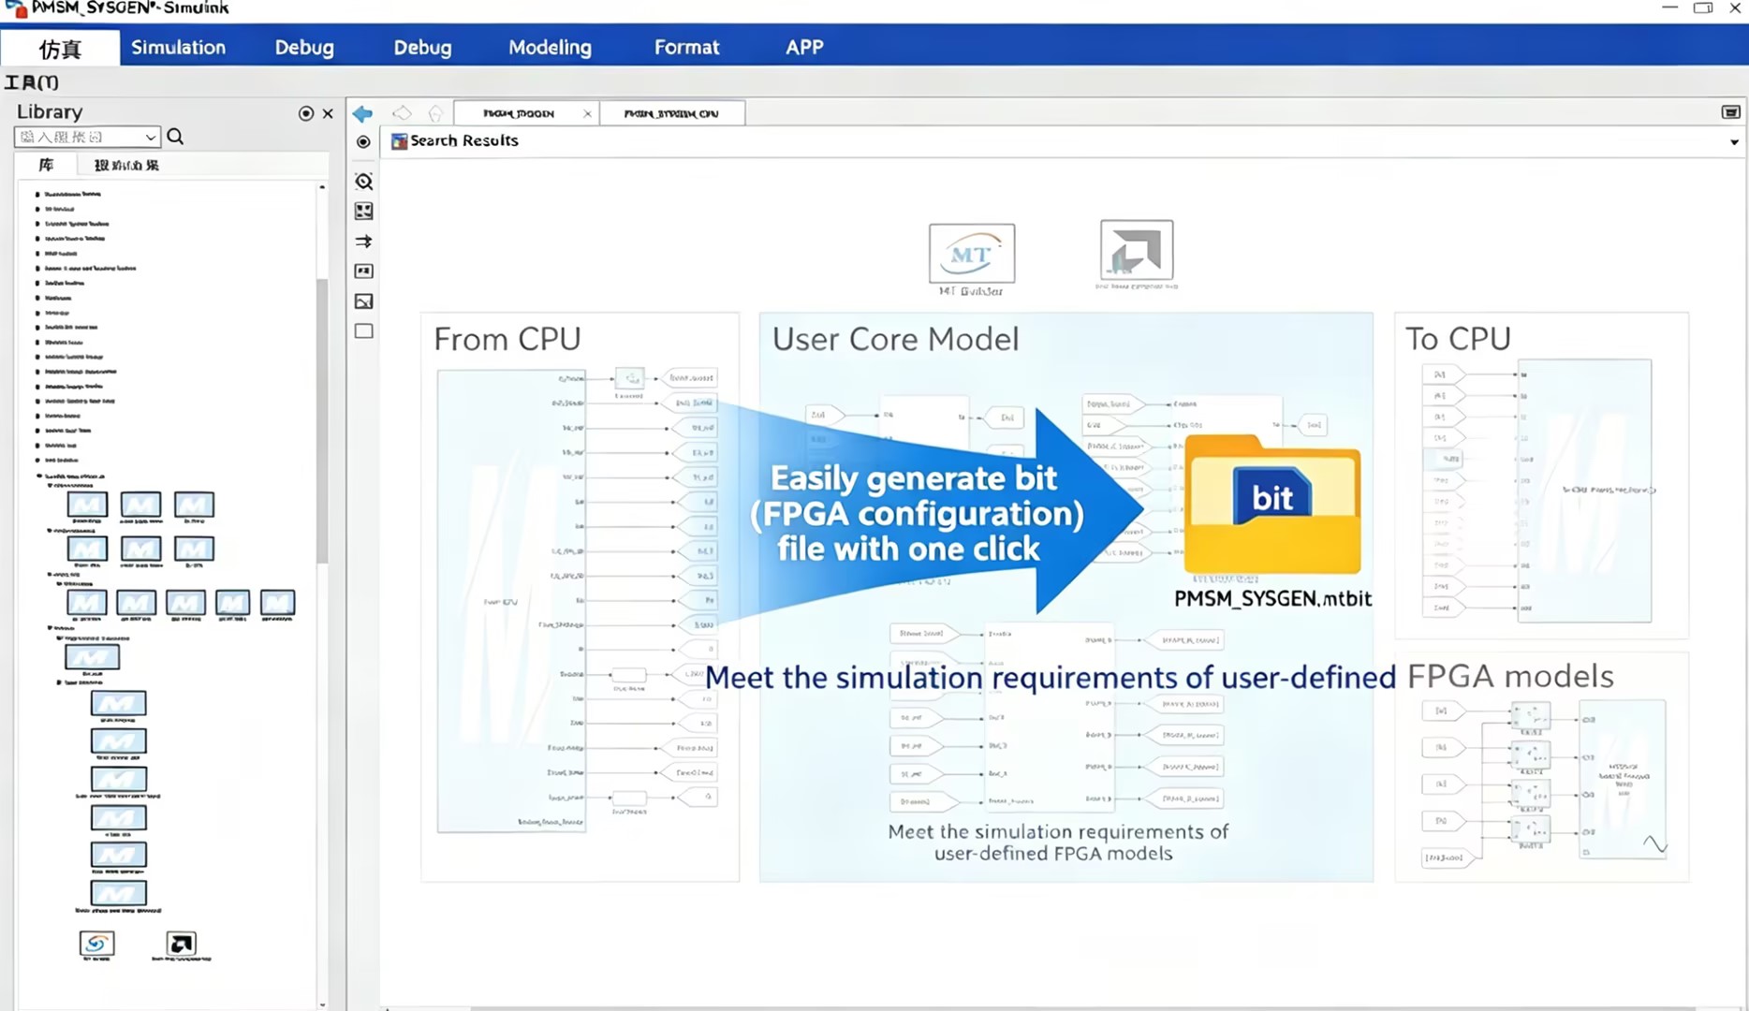
Task: Select the blue swirl library block
Action: (x=96, y=943)
